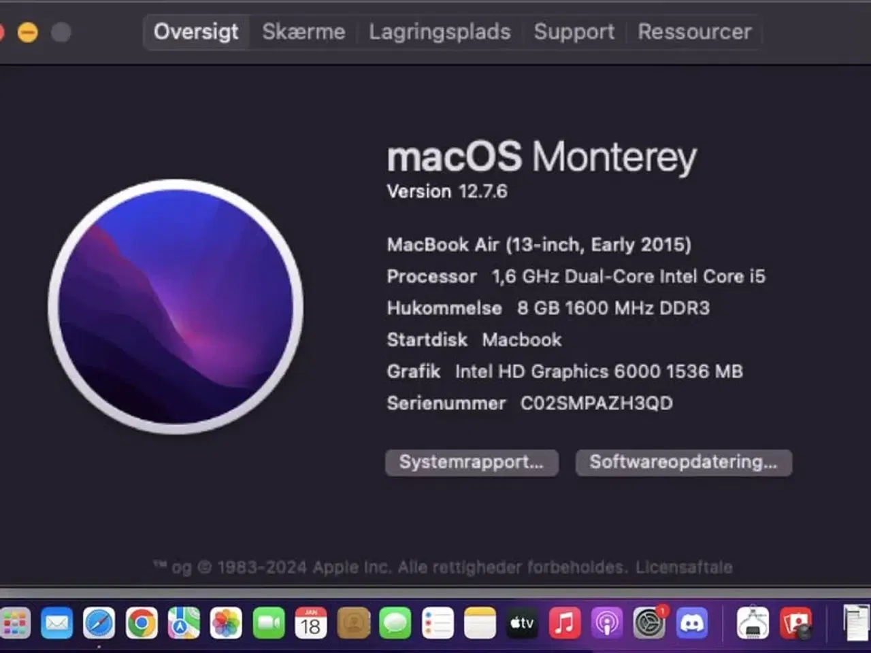Switch to the Skærme tab
The height and width of the screenshot is (653, 871).
point(303,31)
